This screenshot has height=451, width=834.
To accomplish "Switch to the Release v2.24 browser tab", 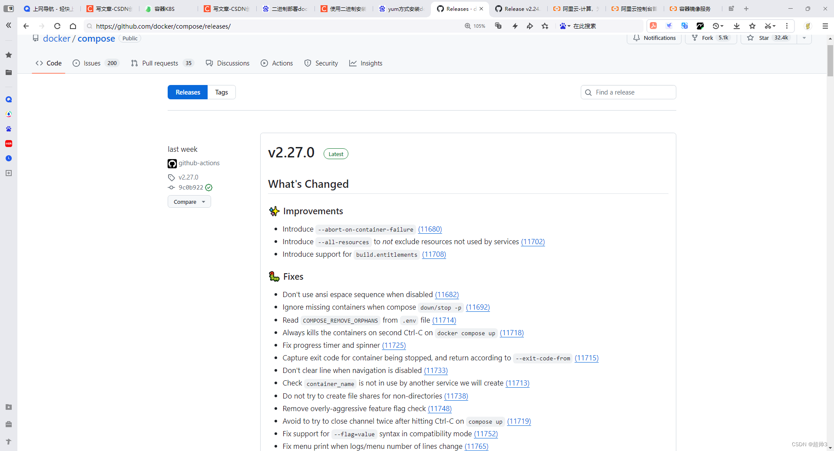I will (518, 9).
